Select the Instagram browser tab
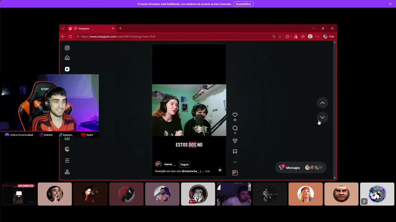 91,28
